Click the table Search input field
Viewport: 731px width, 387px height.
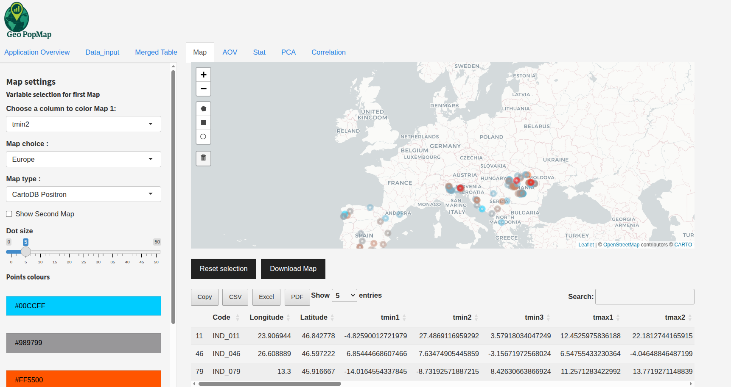coord(645,297)
